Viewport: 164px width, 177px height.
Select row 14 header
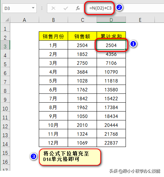pos(5,143)
